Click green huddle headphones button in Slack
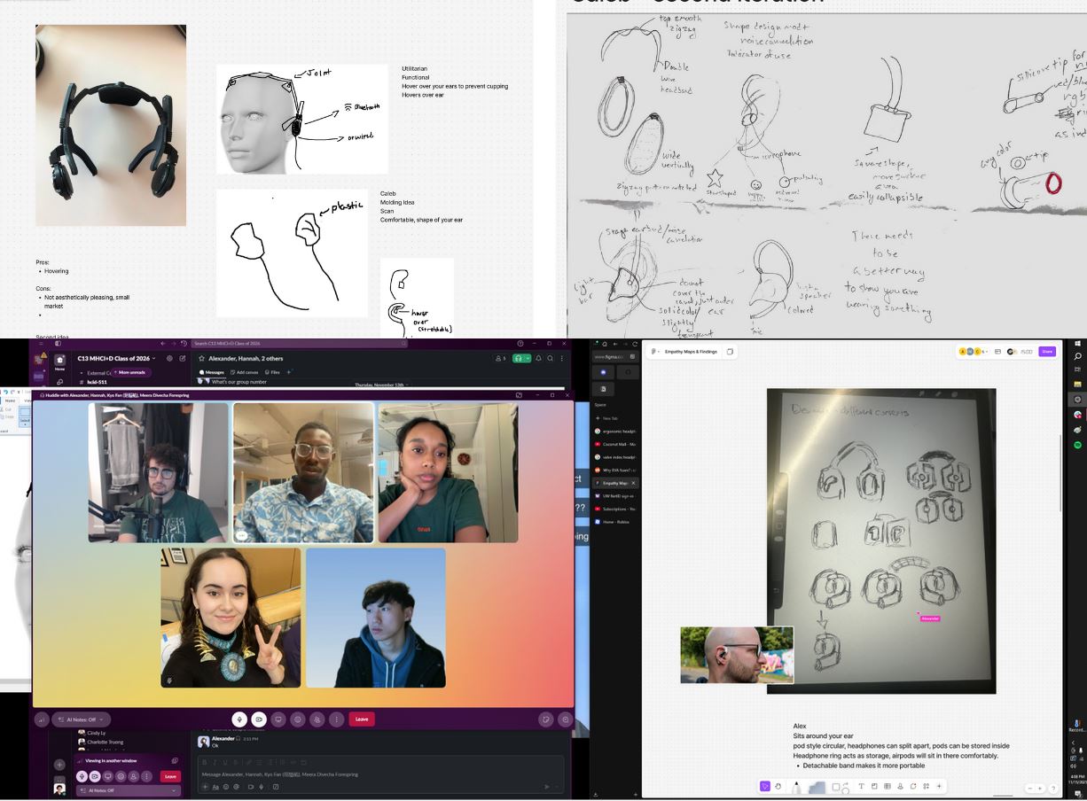The height and width of the screenshot is (801, 1087). click(519, 358)
